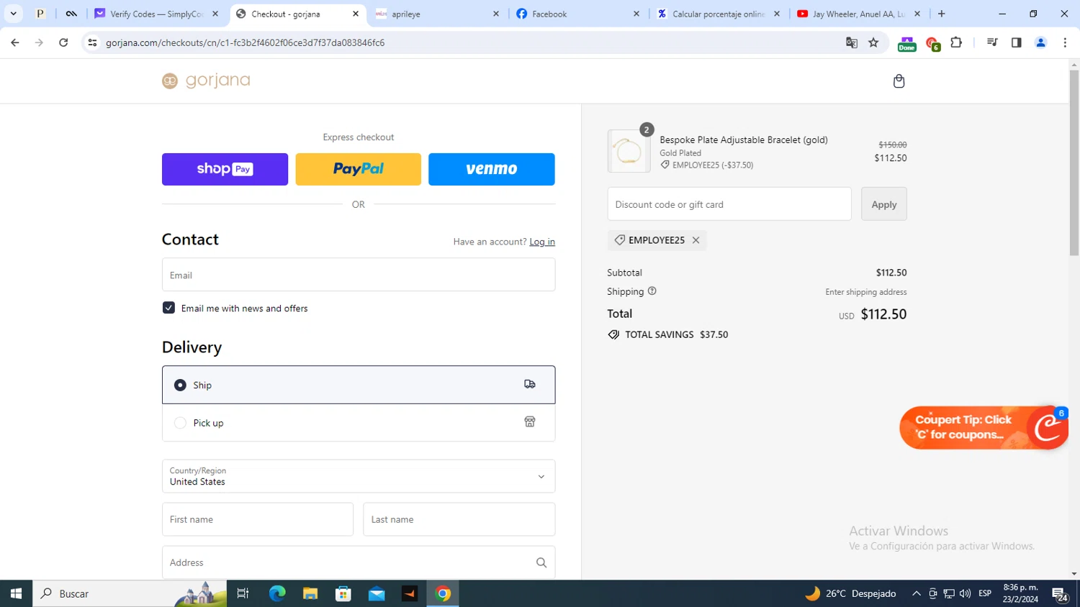Apply the discount code
The height and width of the screenshot is (607, 1080).
coord(884,204)
